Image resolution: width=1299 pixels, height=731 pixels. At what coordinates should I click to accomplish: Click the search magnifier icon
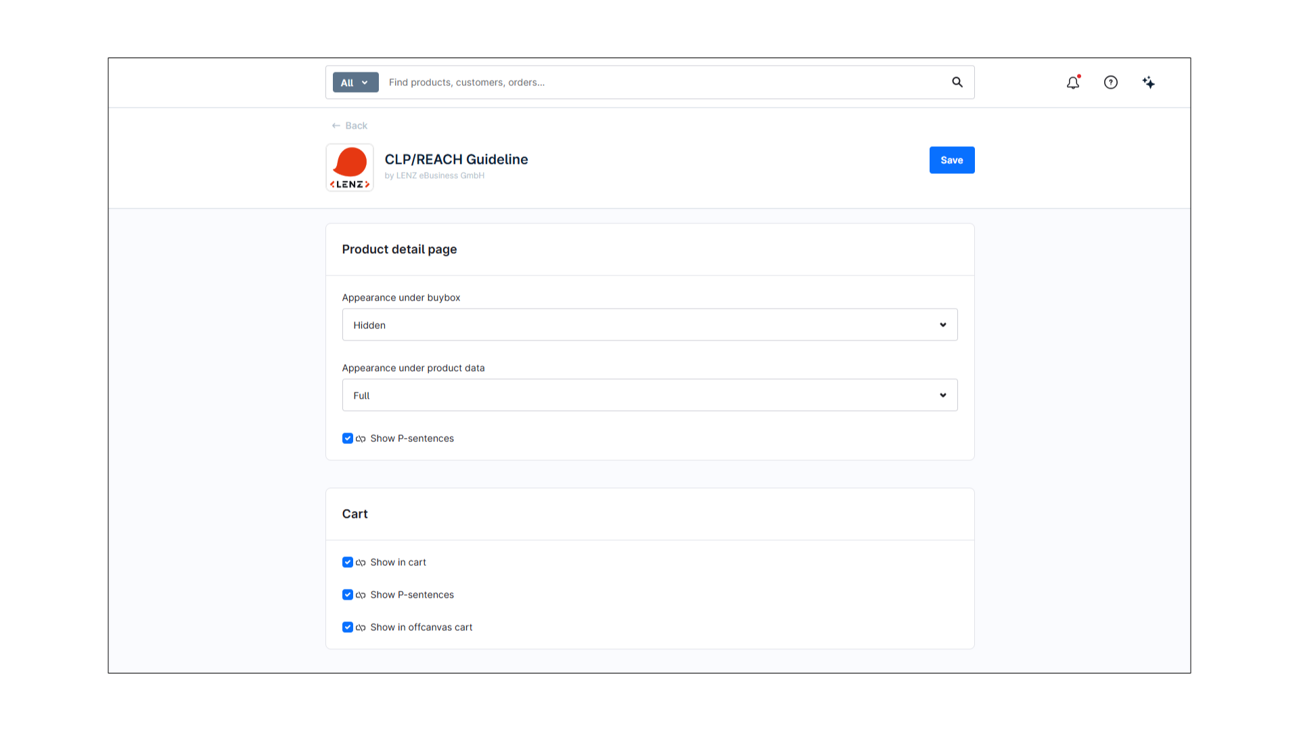pos(957,83)
